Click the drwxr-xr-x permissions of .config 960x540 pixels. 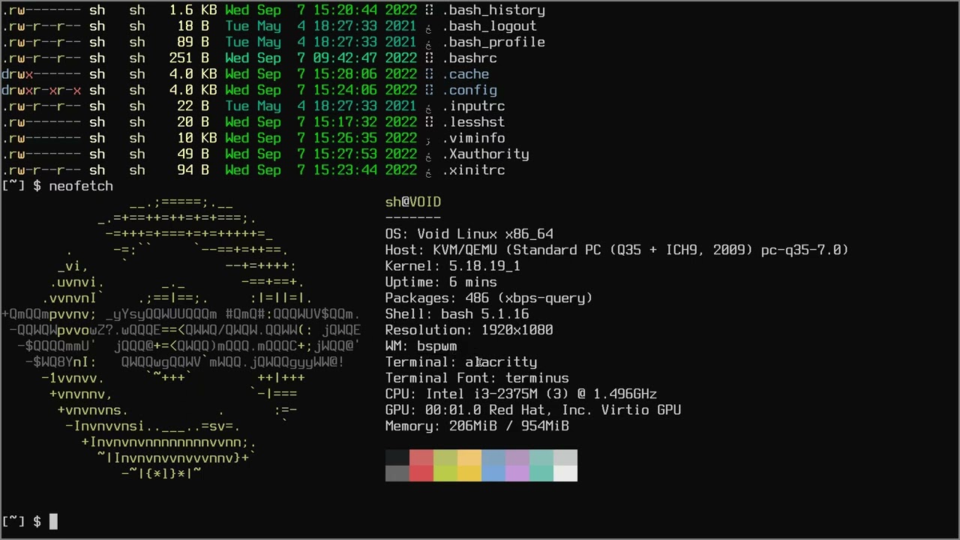pos(40,90)
